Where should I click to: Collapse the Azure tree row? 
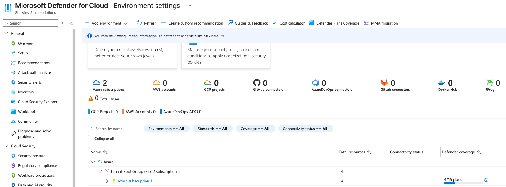(x=93, y=162)
